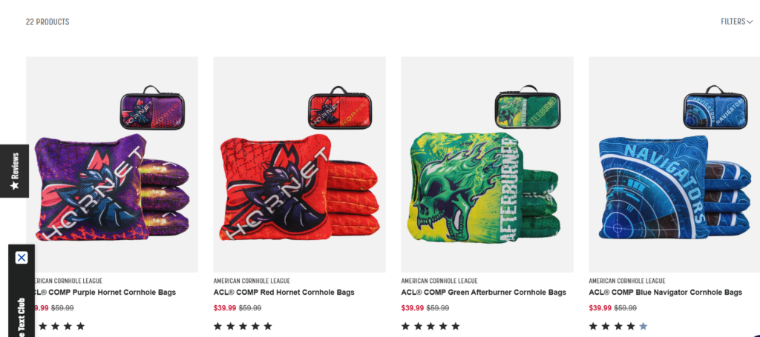Image resolution: width=760 pixels, height=337 pixels.
Task: Open ACL COMP Red Hornet Cornhole Bags link
Action: coord(284,293)
